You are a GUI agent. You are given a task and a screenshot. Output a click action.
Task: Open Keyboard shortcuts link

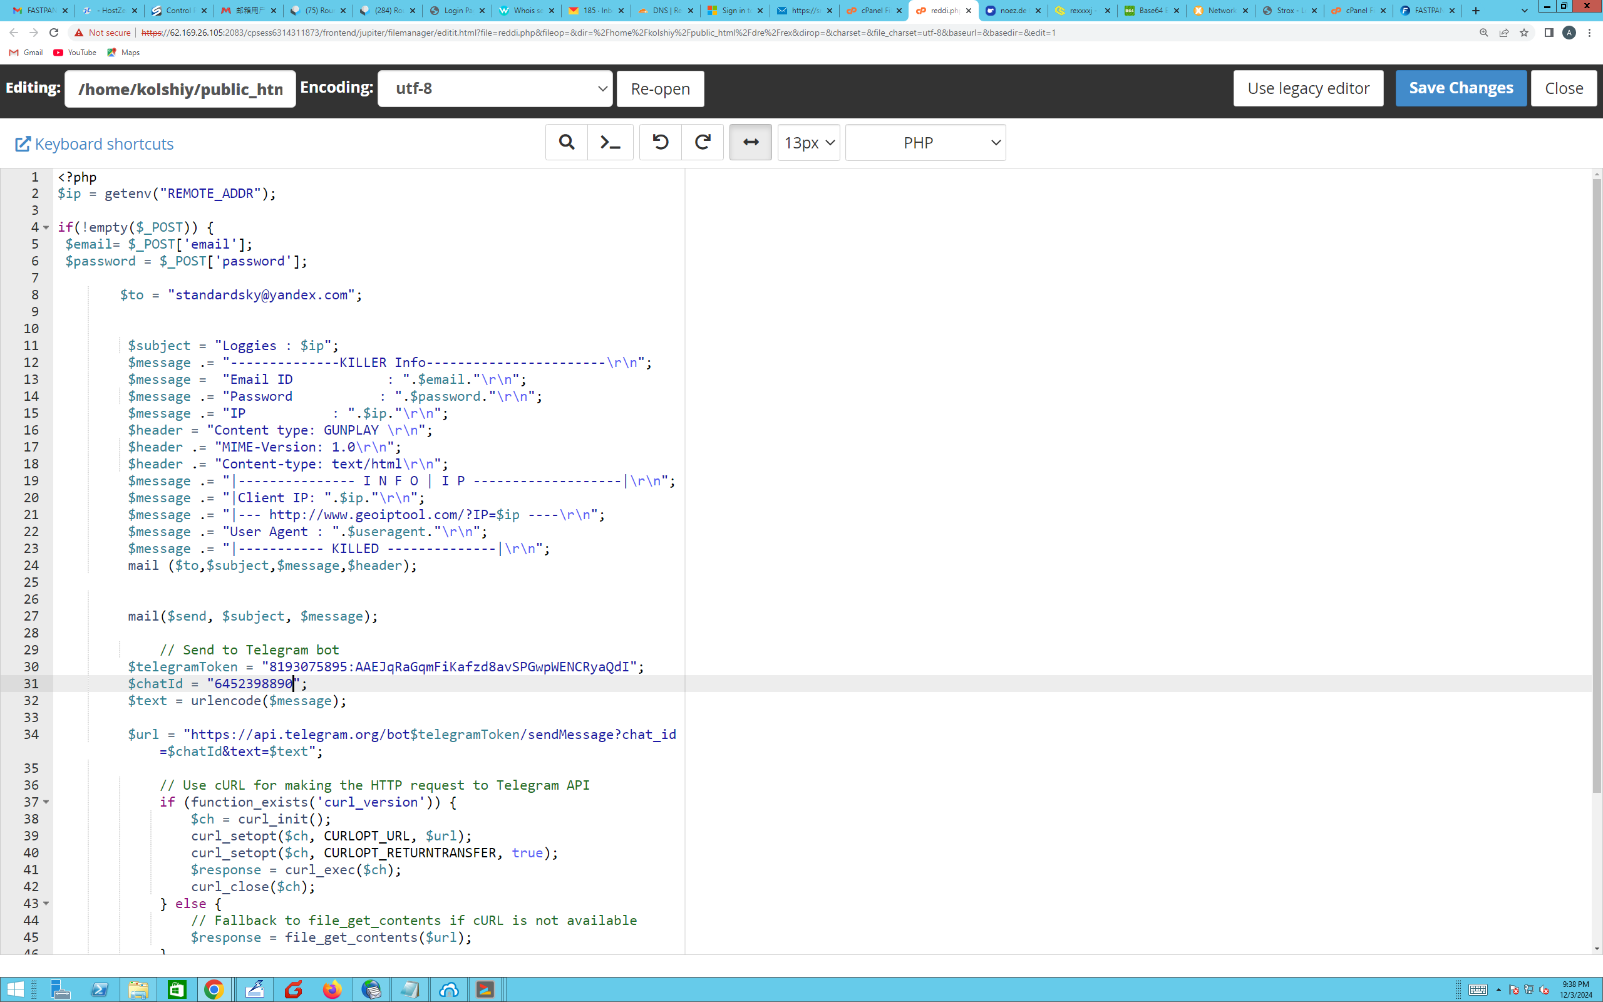tap(95, 144)
